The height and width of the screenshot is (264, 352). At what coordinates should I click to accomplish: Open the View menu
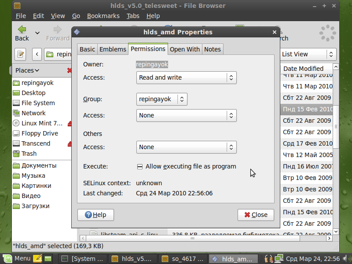pos(58,16)
